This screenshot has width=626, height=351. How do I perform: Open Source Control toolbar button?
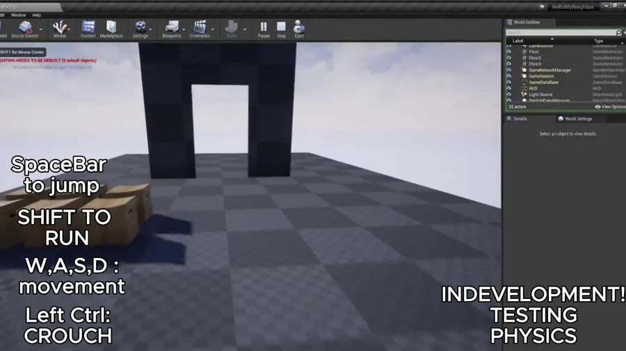click(x=25, y=29)
